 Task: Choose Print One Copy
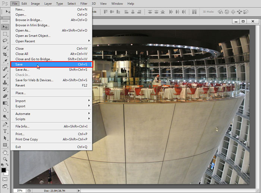(x=51, y=139)
